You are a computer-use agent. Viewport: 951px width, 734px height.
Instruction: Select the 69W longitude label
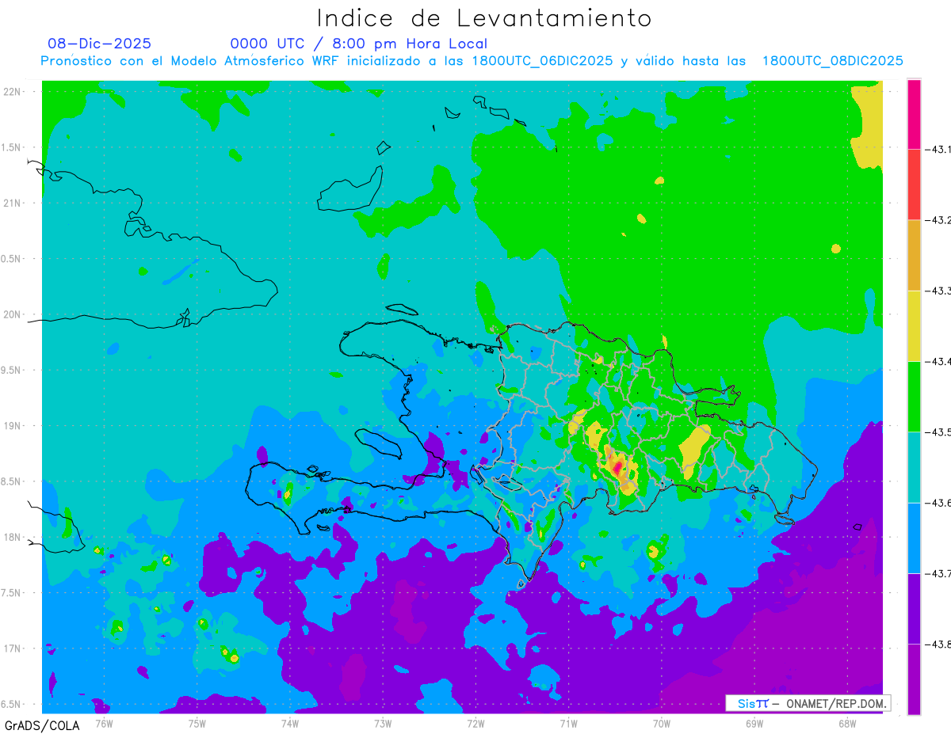point(754,723)
